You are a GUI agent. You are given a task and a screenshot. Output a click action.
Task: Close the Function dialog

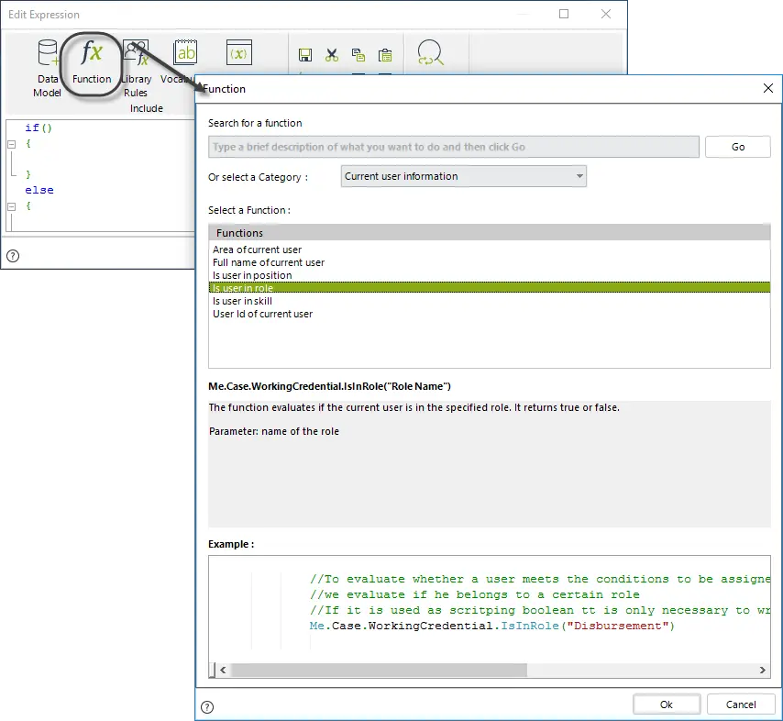pos(768,88)
